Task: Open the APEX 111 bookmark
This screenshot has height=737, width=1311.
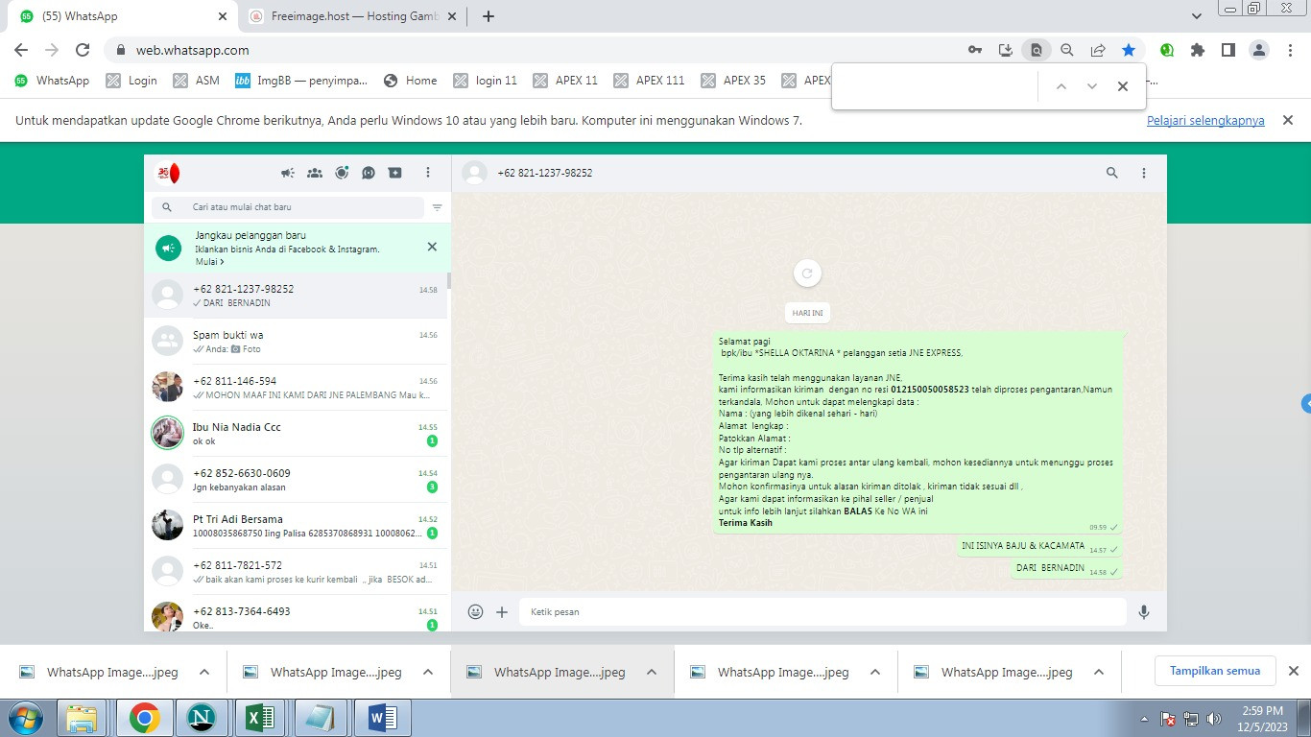Action: tap(649, 81)
